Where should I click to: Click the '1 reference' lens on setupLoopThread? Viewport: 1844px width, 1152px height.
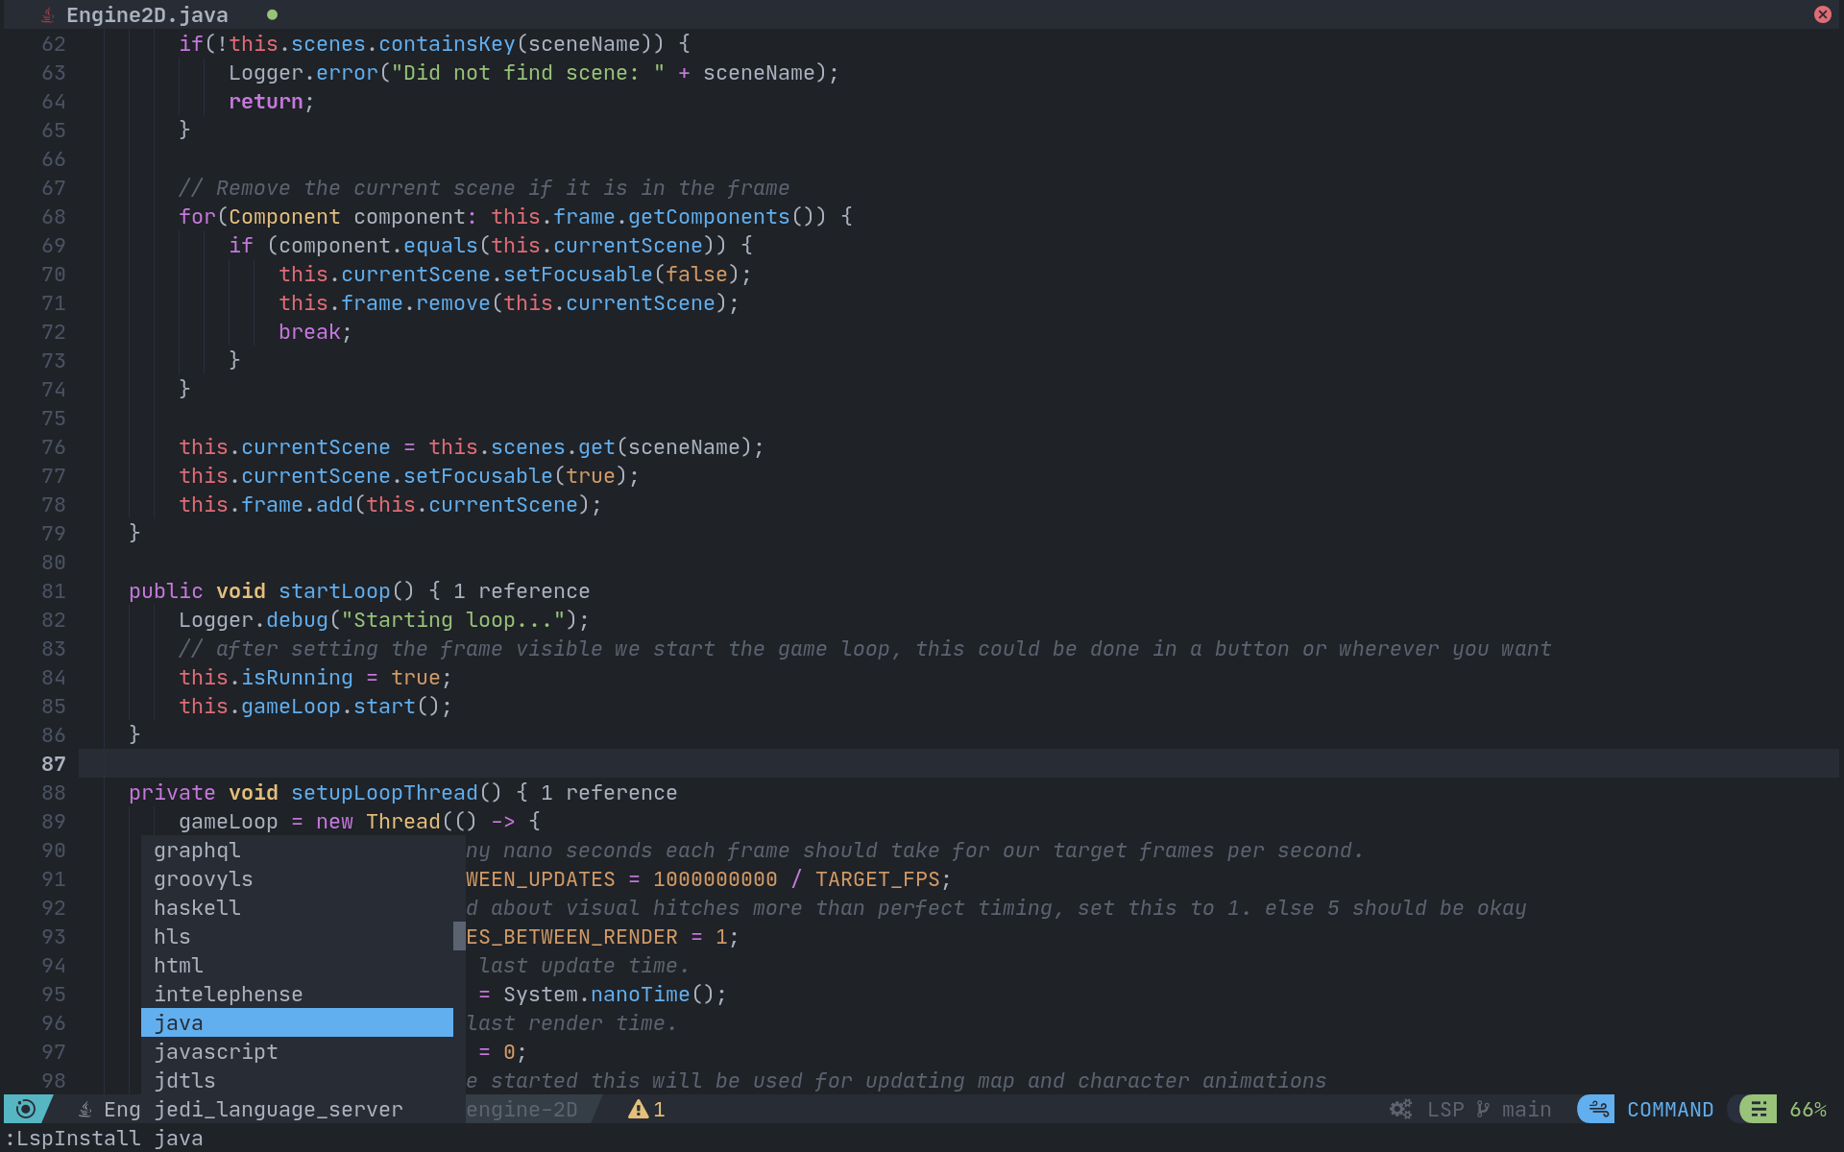[x=609, y=793]
